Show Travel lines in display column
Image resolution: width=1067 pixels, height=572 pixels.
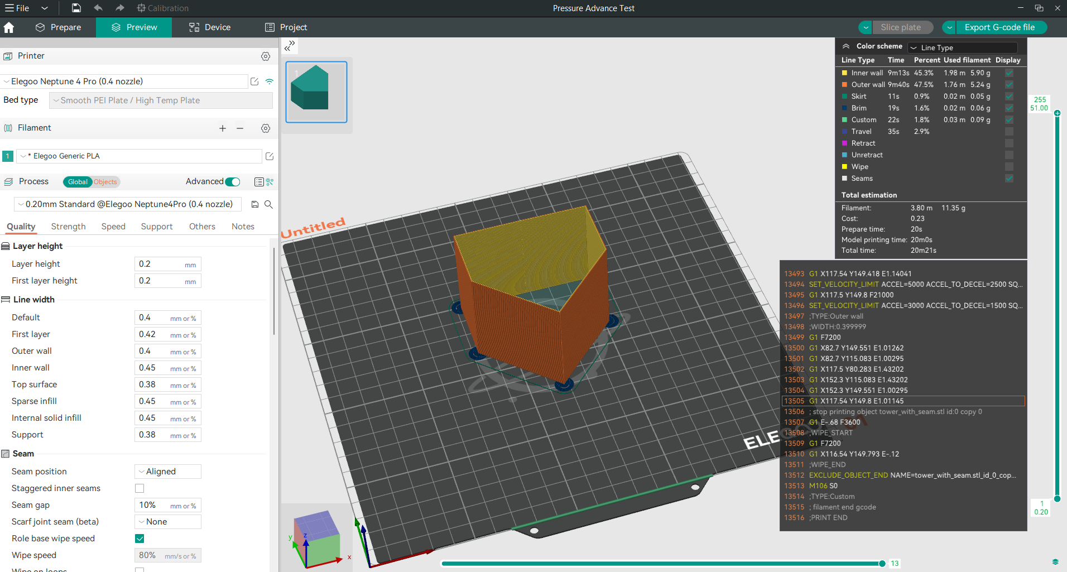(1009, 132)
